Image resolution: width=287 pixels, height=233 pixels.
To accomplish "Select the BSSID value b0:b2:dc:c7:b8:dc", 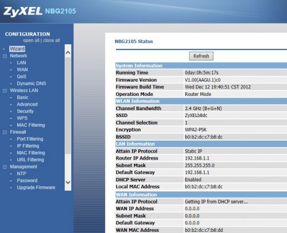I will [x=204, y=137].
